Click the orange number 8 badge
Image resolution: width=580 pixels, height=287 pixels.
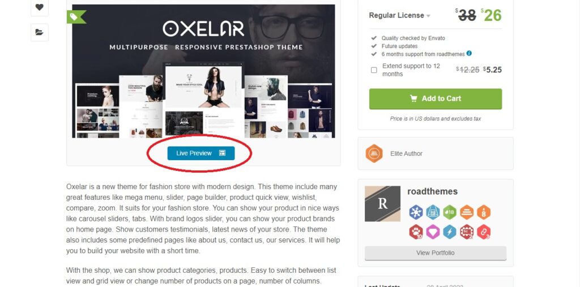coord(484,212)
